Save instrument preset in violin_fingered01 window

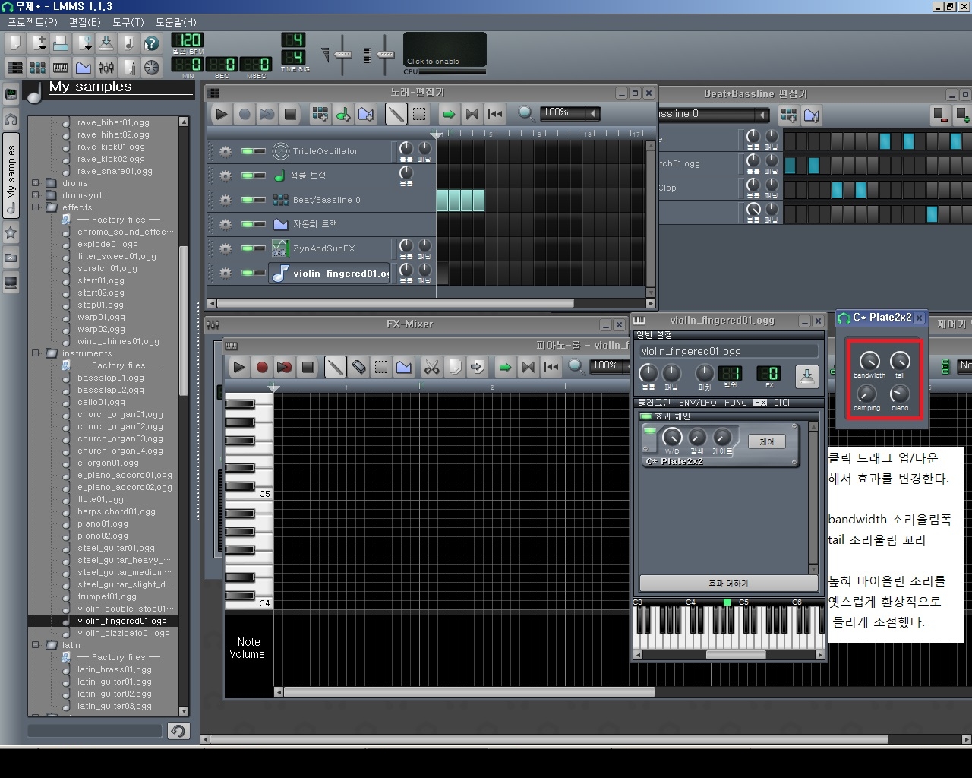pyautogui.click(x=806, y=376)
